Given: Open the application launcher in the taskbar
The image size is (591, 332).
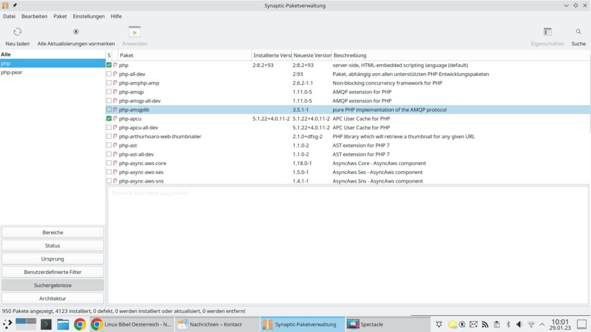Looking at the screenshot, I should pyautogui.click(x=7, y=324).
